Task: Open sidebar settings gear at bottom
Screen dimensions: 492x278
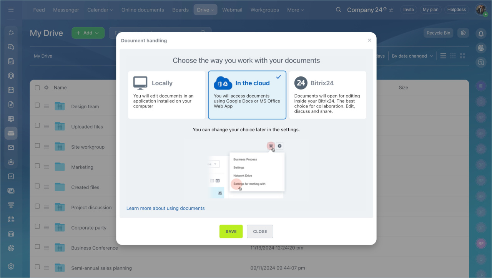Action: (x=11, y=266)
